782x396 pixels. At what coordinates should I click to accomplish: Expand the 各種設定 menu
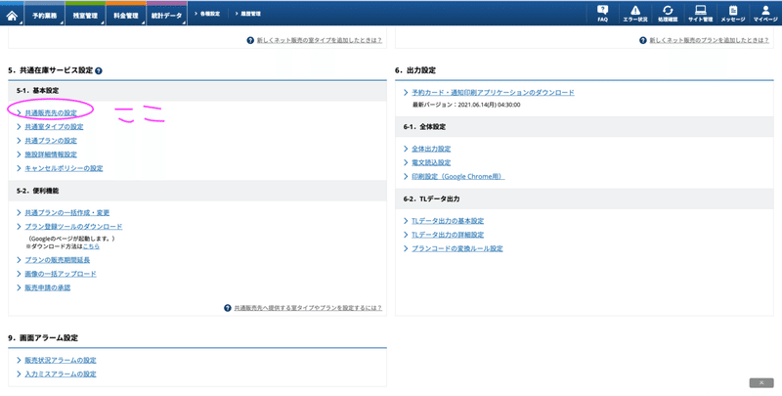tap(209, 14)
